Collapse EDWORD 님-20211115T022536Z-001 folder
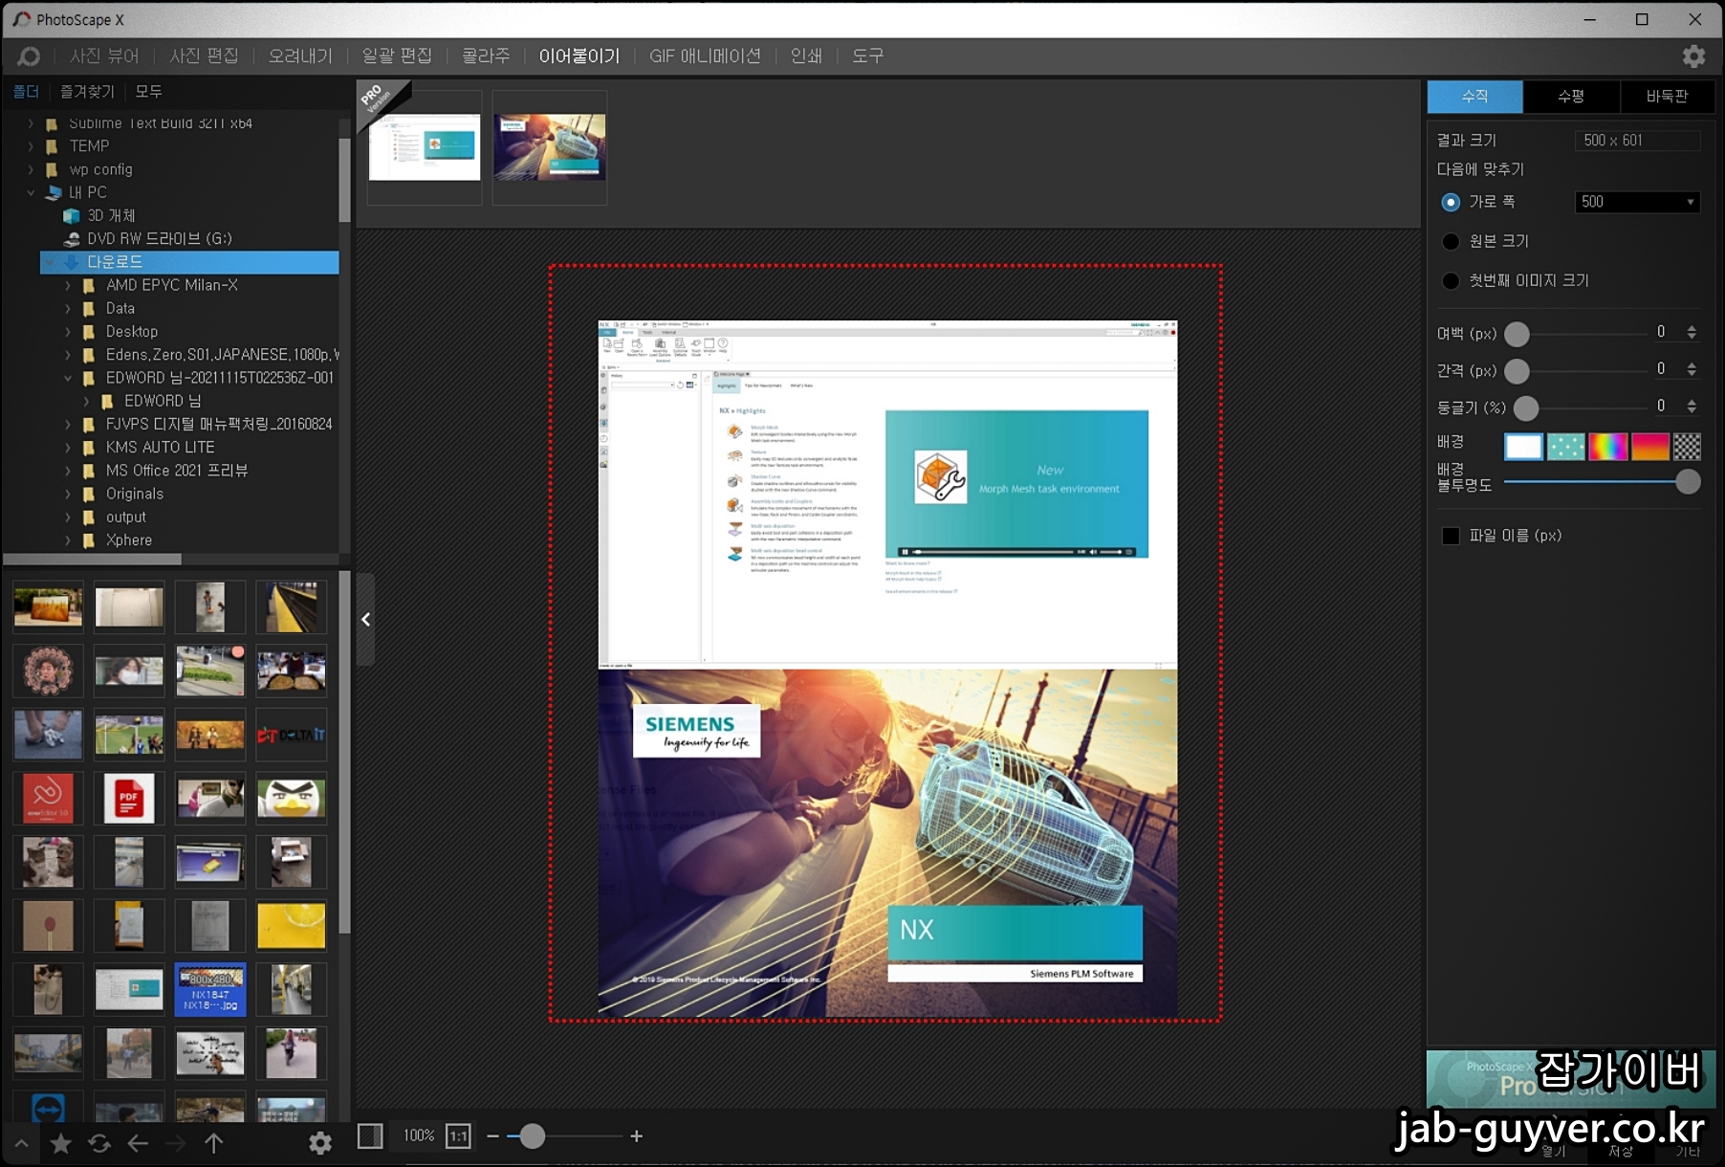Screen dimensions: 1725x1167 [x=68, y=378]
